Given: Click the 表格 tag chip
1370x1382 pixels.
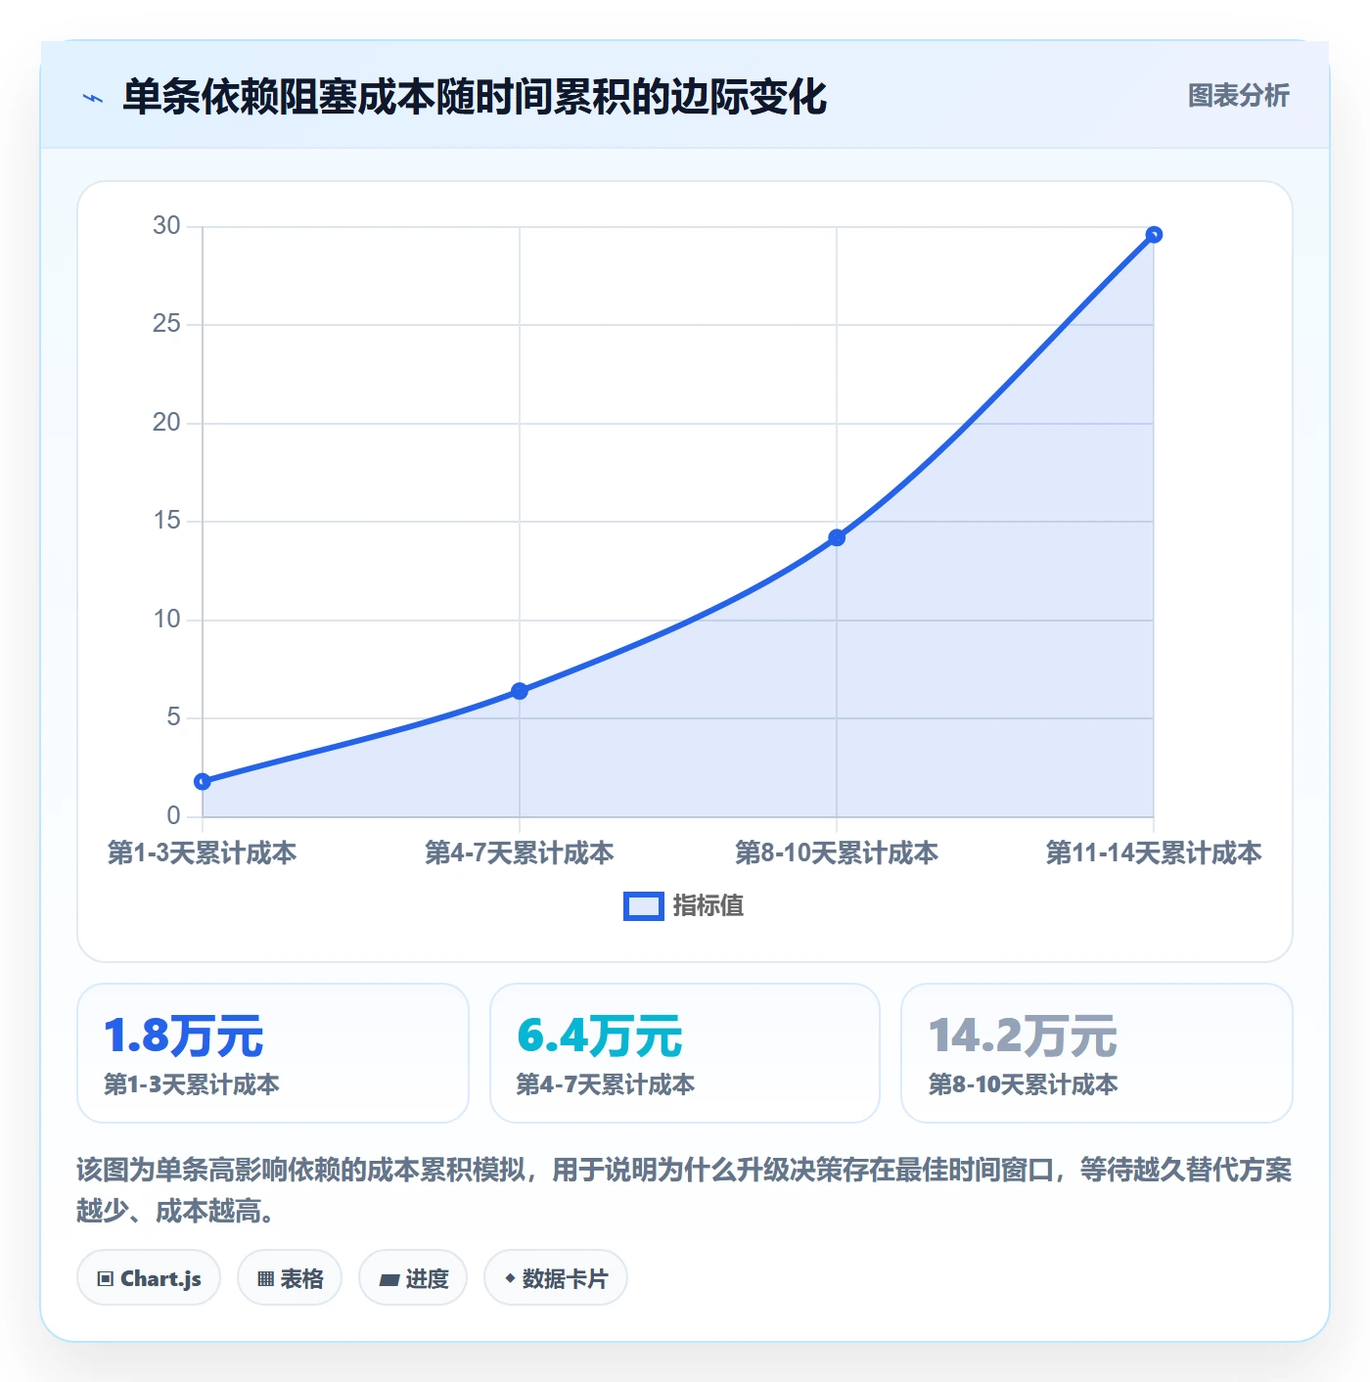Looking at the screenshot, I should (290, 1278).
